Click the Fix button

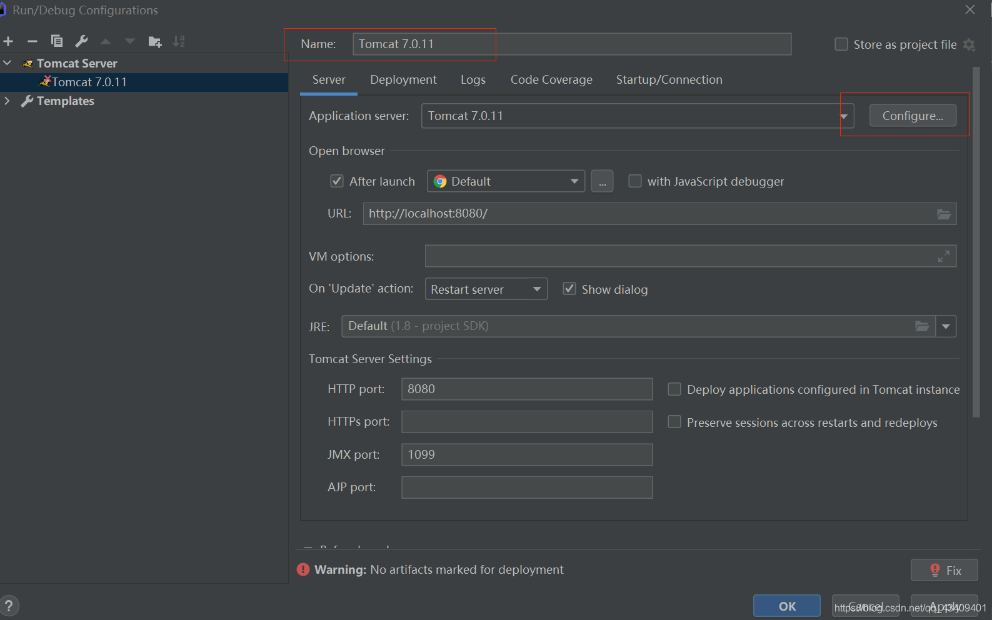944,570
